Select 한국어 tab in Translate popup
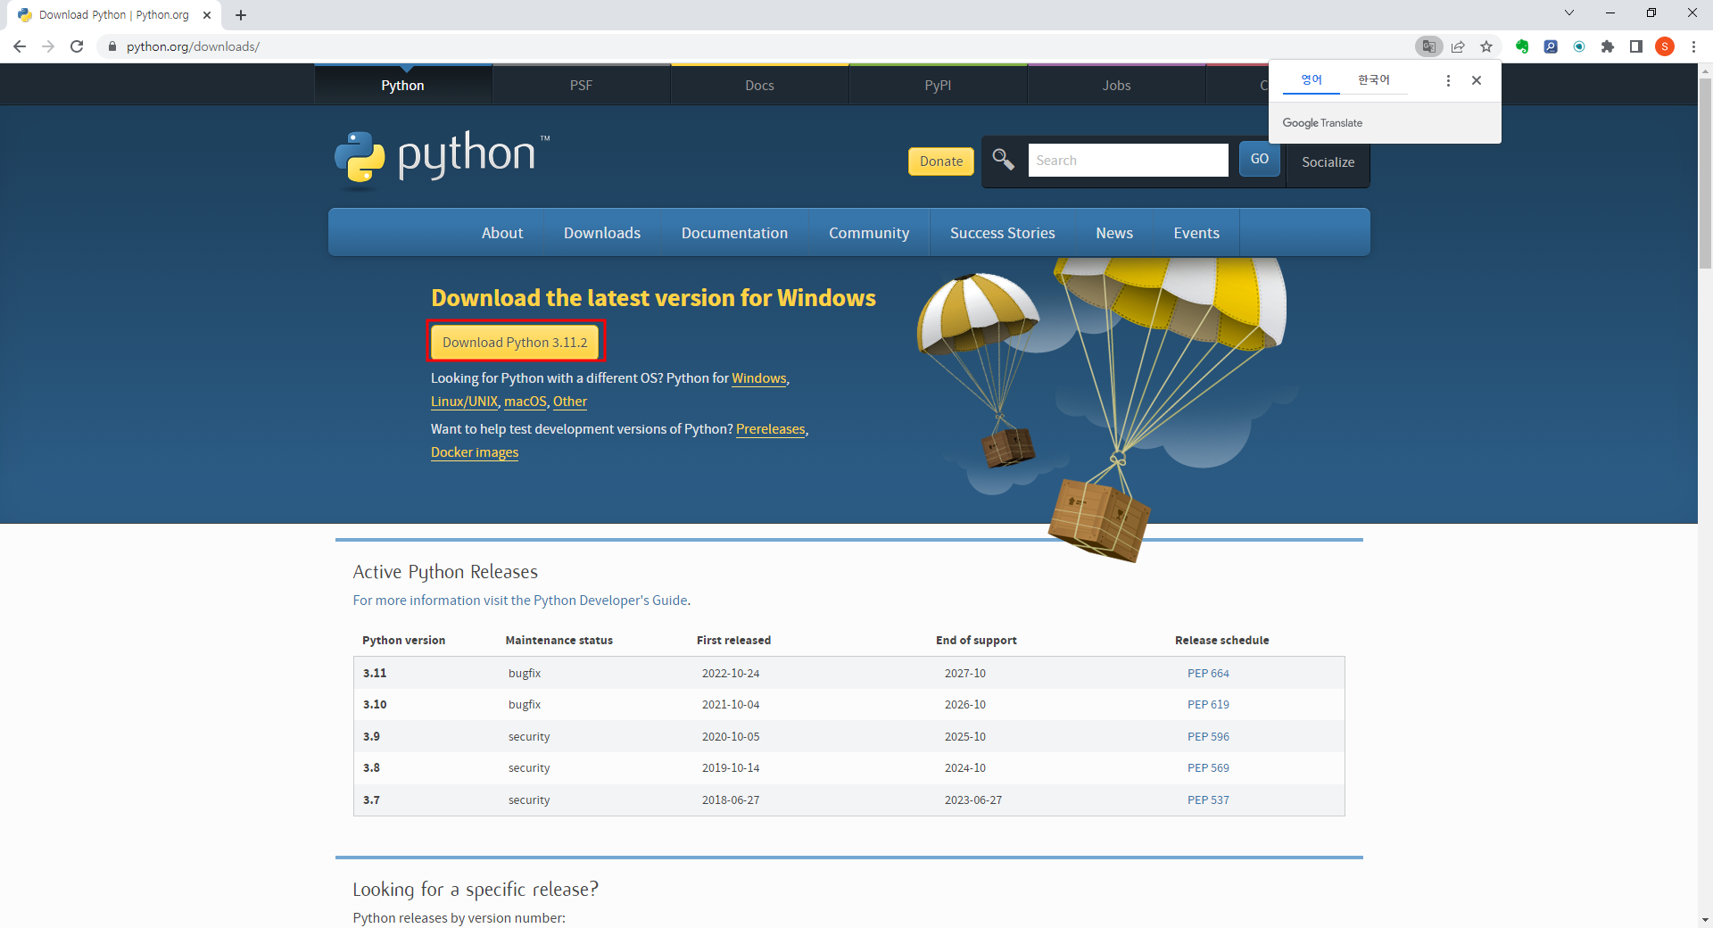1713x928 pixels. 1374,79
